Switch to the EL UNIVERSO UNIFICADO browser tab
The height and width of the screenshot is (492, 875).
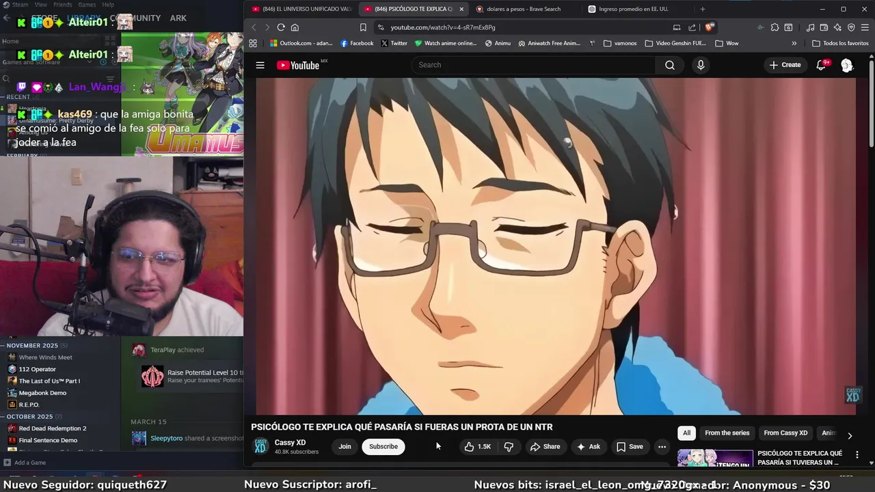point(301,9)
